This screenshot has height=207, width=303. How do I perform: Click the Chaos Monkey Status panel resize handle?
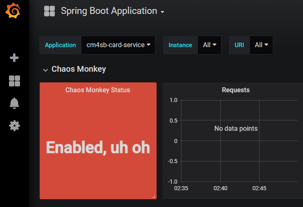point(154,196)
